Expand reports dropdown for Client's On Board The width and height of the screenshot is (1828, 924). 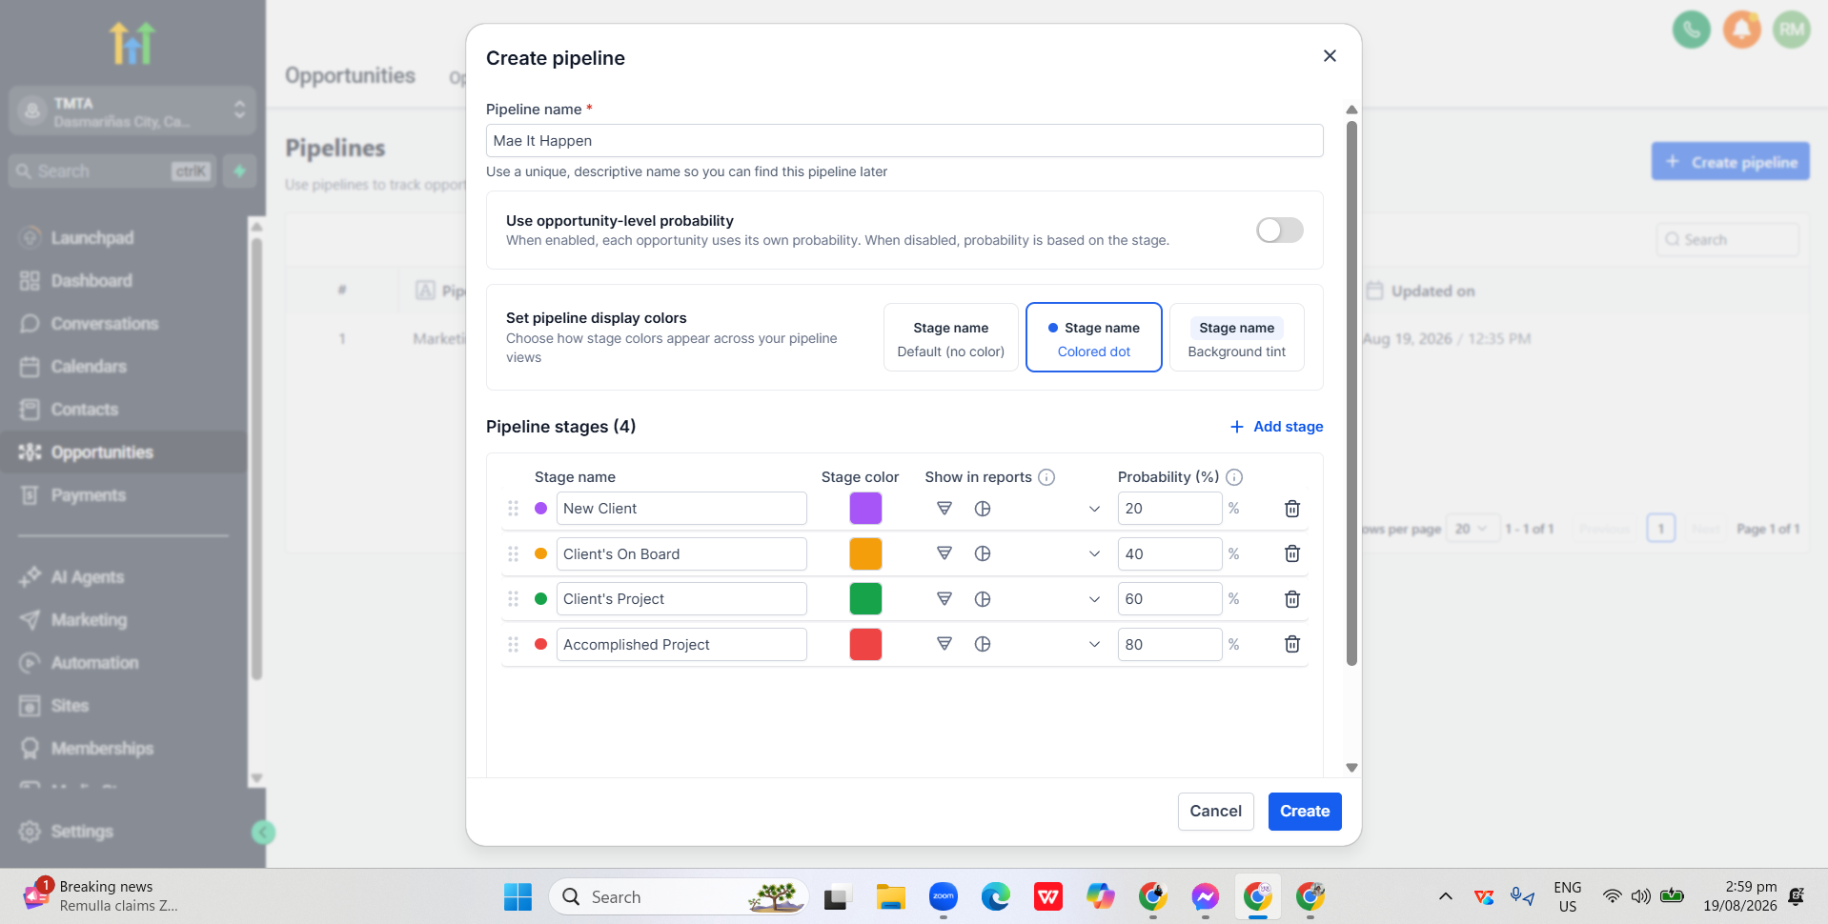(x=1094, y=553)
